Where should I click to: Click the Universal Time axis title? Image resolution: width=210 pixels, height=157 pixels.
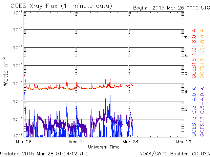coord(104,147)
